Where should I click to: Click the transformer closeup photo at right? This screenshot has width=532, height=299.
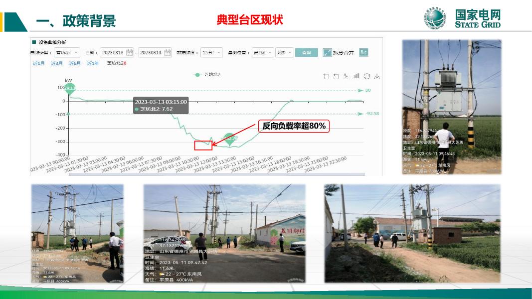coord(452,107)
